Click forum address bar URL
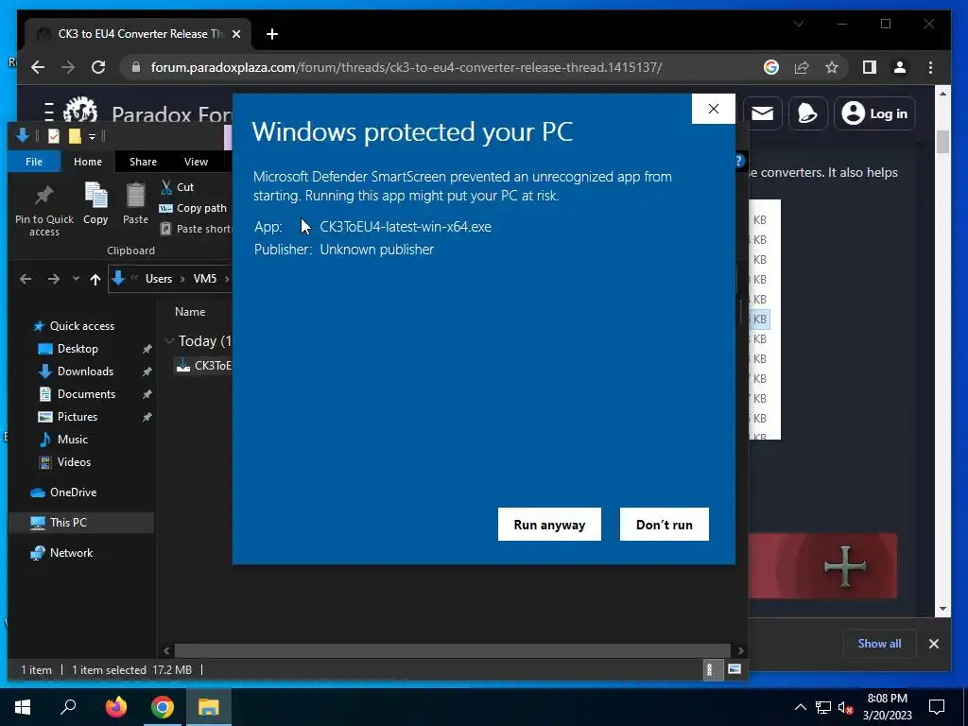Viewport: 968px width, 726px height. pos(406,67)
